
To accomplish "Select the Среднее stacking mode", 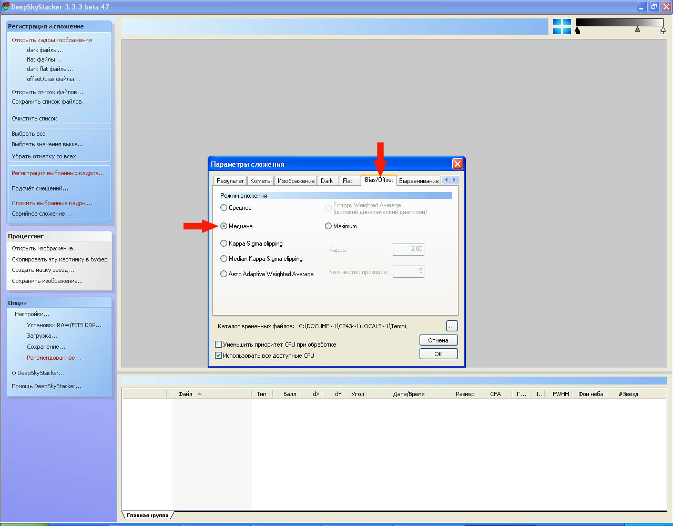I will [x=224, y=208].
